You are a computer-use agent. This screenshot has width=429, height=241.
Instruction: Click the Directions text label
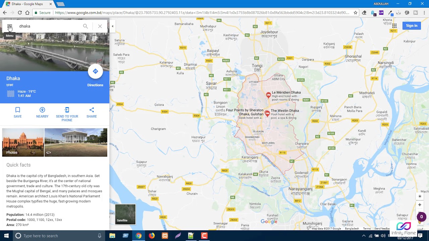pyautogui.click(x=95, y=85)
